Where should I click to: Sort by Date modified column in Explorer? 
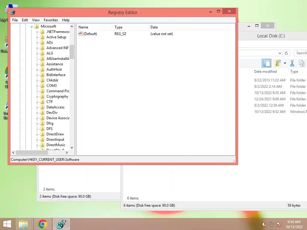[x=265, y=72]
